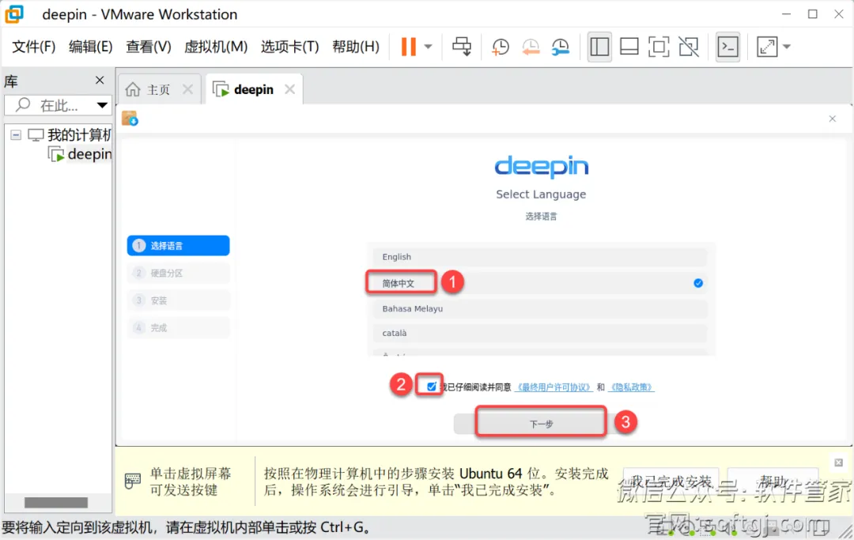Send Ctrl+Alt+Del to virtual machine
854x540 pixels.
[462, 47]
